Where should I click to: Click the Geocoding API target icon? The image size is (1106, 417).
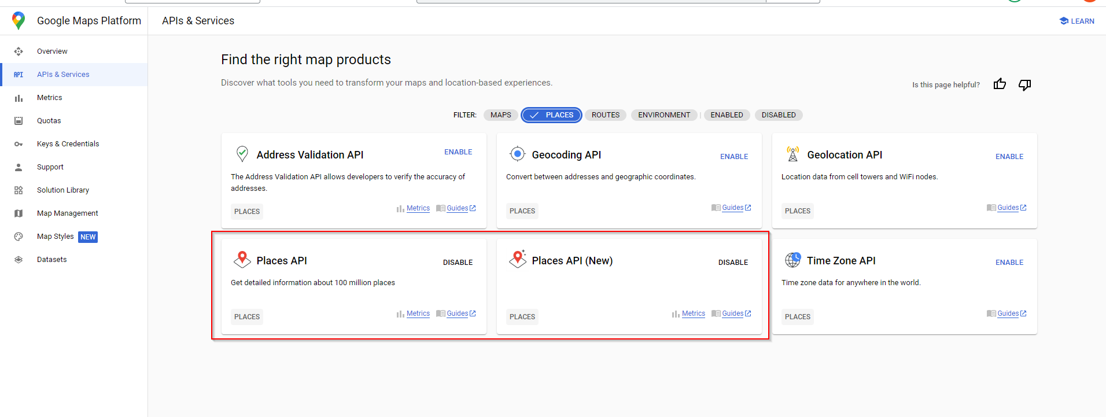(x=517, y=154)
